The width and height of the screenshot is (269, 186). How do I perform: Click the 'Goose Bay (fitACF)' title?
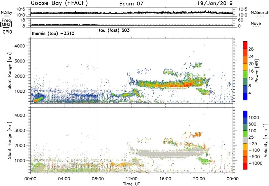coord(59,3)
